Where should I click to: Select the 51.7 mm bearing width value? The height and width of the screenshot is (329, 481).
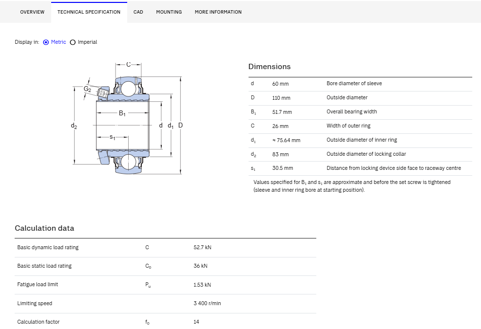pos(282,112)
